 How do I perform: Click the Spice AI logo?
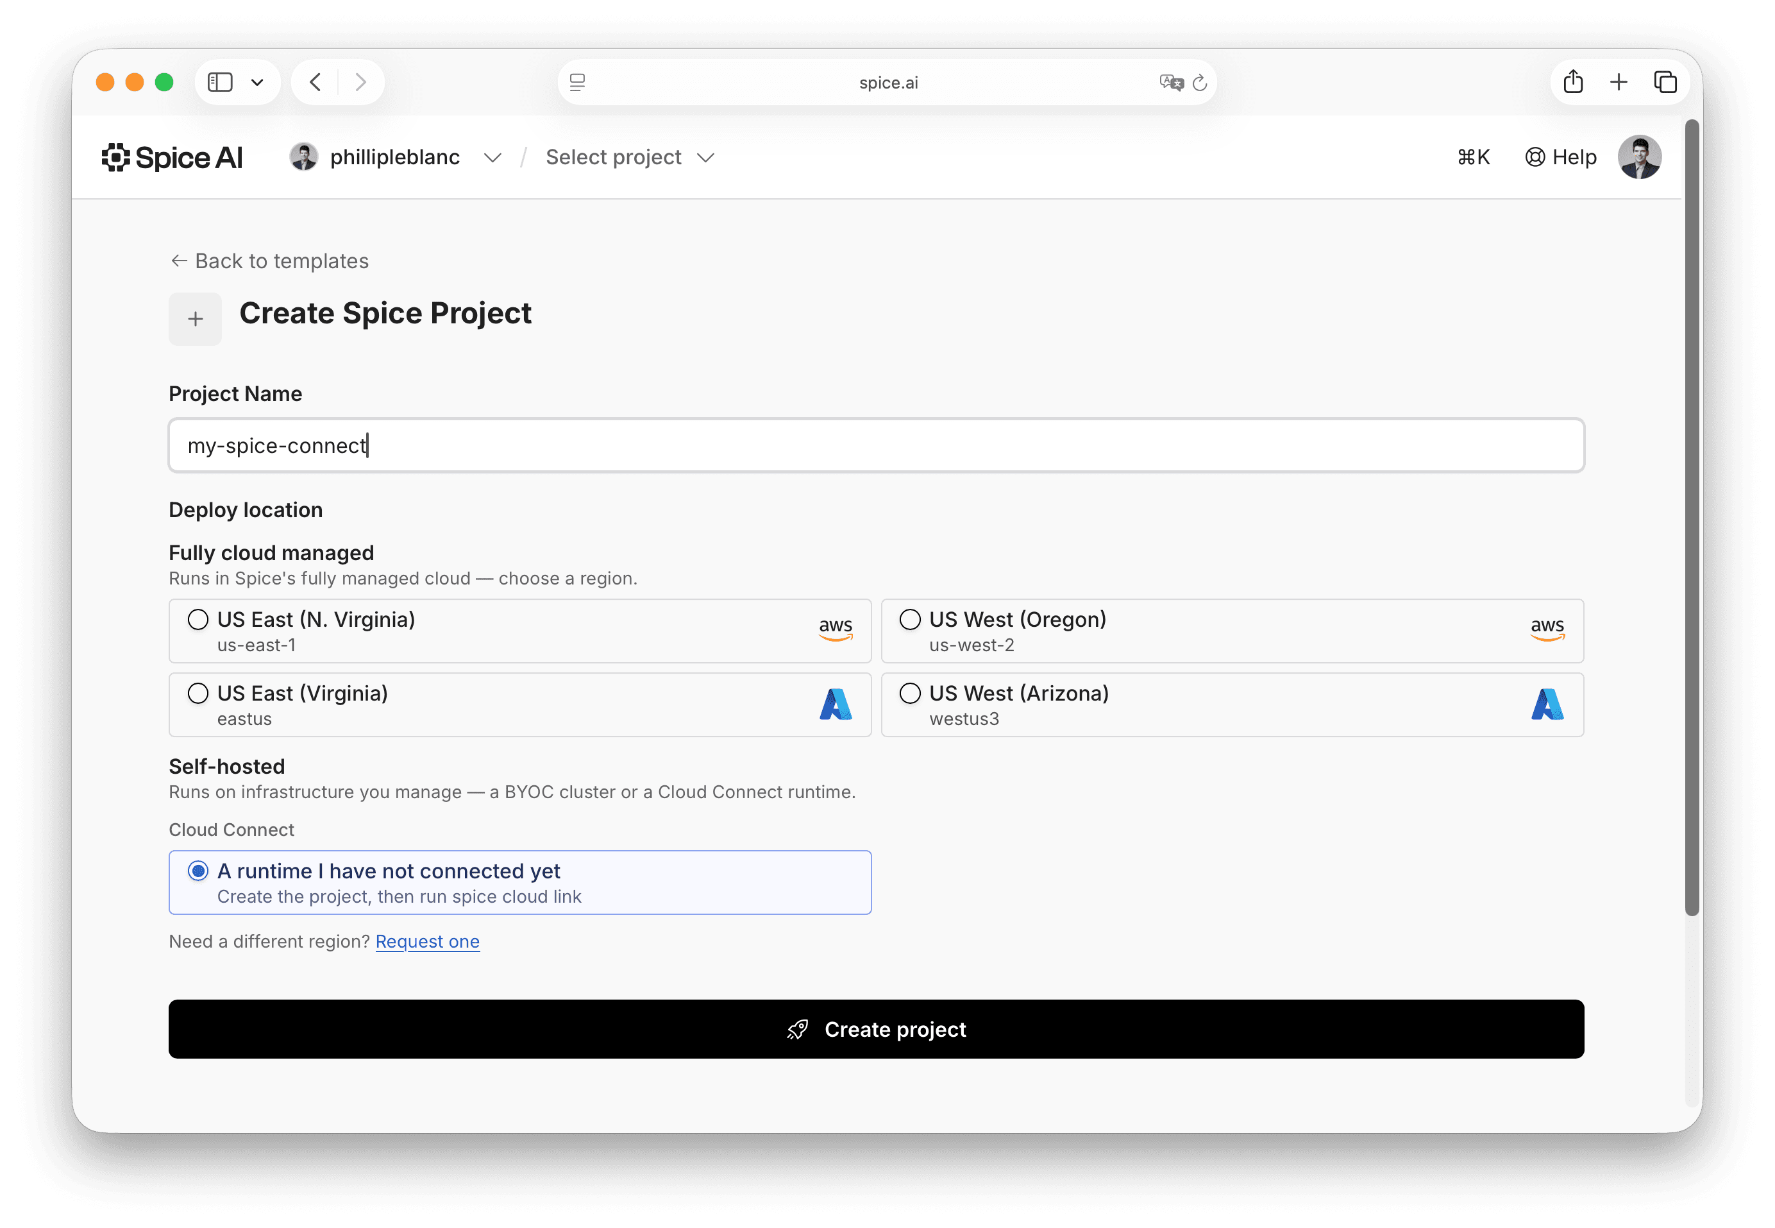point(172,158)
